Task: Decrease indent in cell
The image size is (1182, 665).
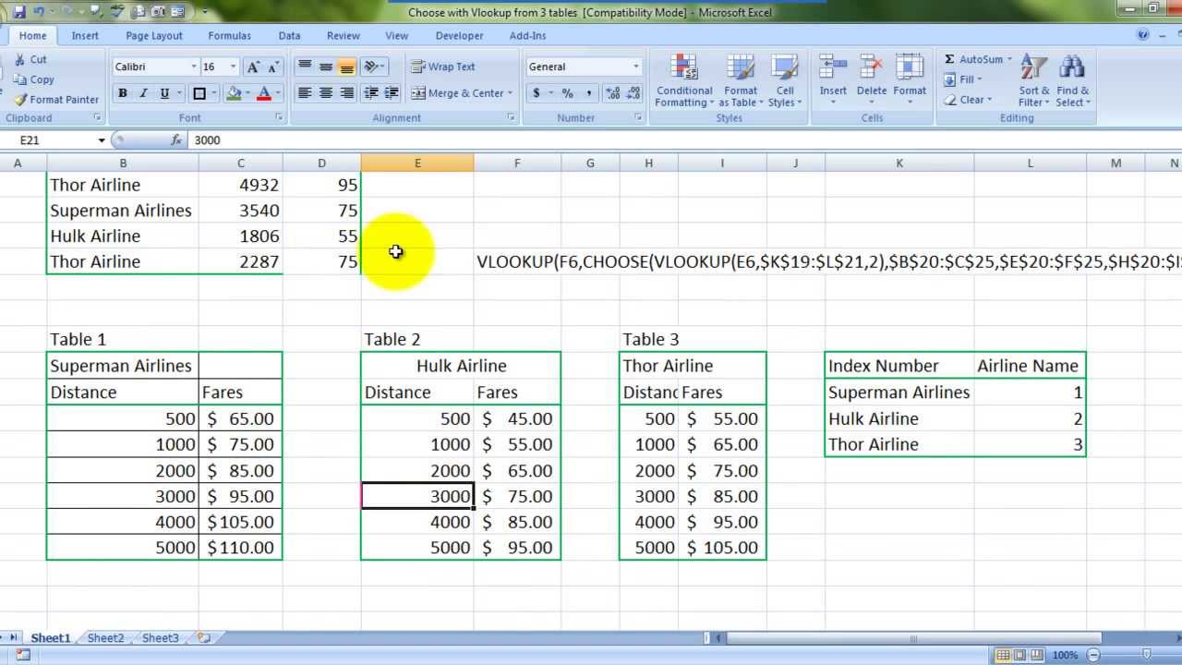Action: (x=371, y=93)
